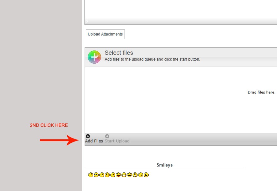Click inside the message editor text area
The width and height of the screenshot is (277, 191).
click(181, 9)
